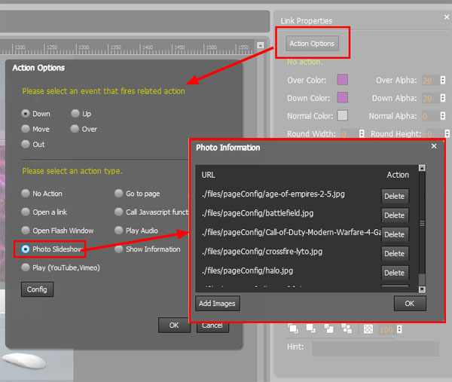
Task: Choose the Photo Slideshow action
Action: tap(26, 249)
